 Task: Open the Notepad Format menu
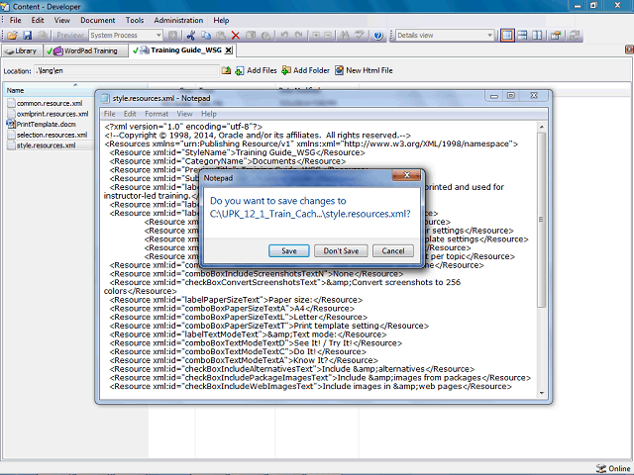click(157, 114)
